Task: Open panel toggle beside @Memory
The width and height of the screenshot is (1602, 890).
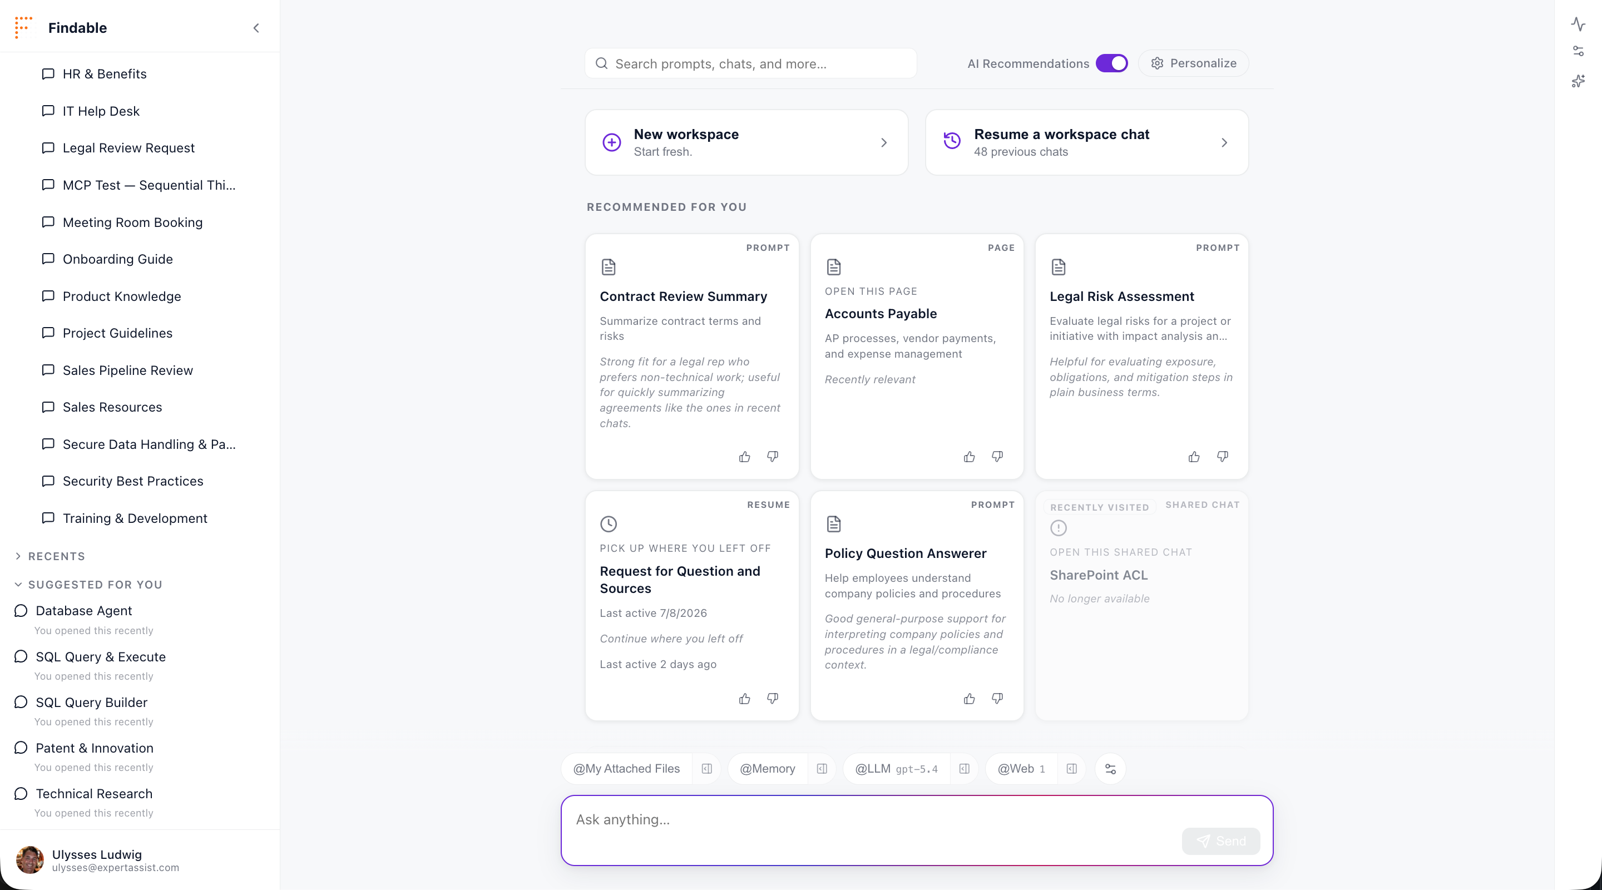Action: pos(822,769)
